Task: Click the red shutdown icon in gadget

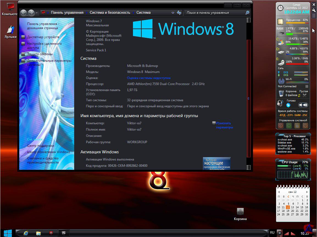Action: [x=281, y=126]
